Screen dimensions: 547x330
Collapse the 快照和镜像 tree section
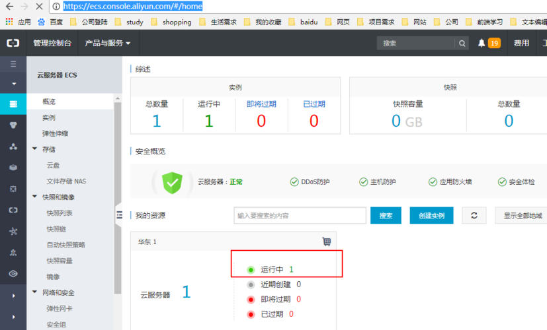point(34,197)
